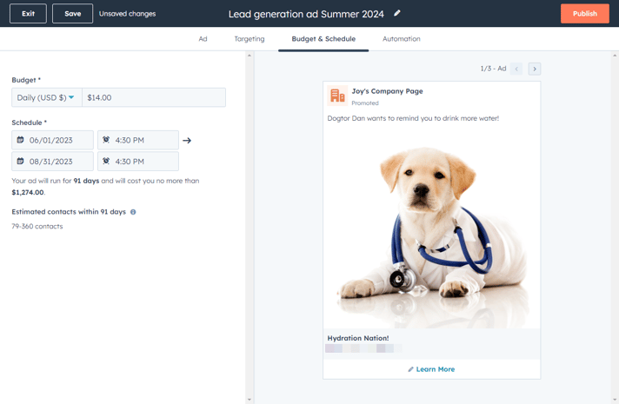The height and width of the screenshot is (404, 619).
Task: Click the clock icon in end time field
Action: [x=106, y=162]
